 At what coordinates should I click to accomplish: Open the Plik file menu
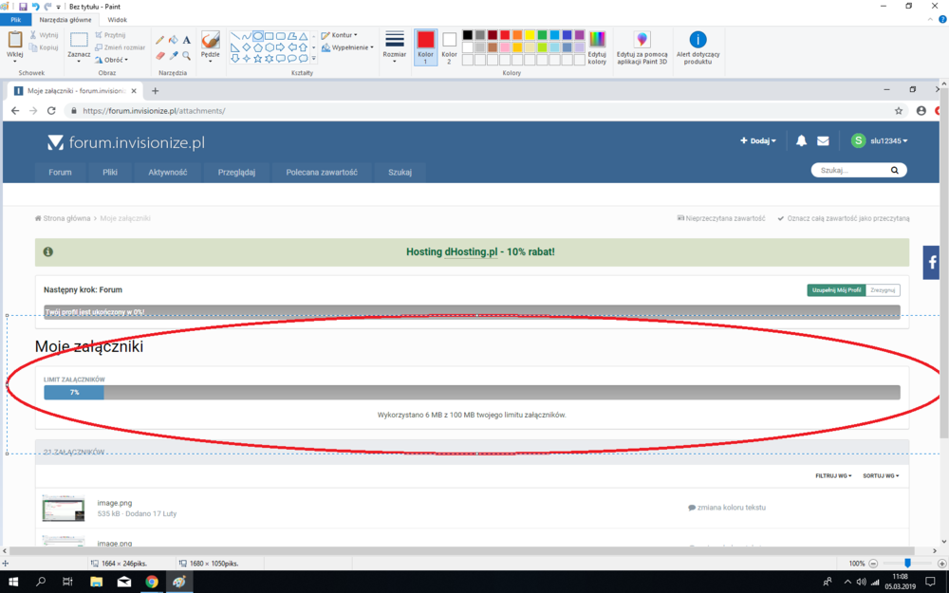pyautogui.click(x=15, y=19)
